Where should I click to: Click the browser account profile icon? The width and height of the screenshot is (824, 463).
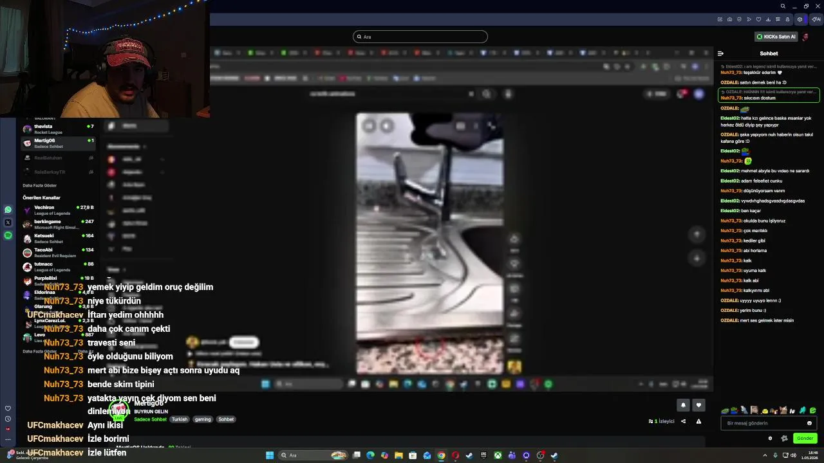pyautogui.click(x=787, y=19)
